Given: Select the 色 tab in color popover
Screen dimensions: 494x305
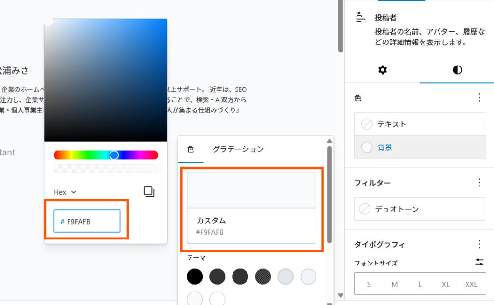Looking at the screenshot, I should (191, 149).
